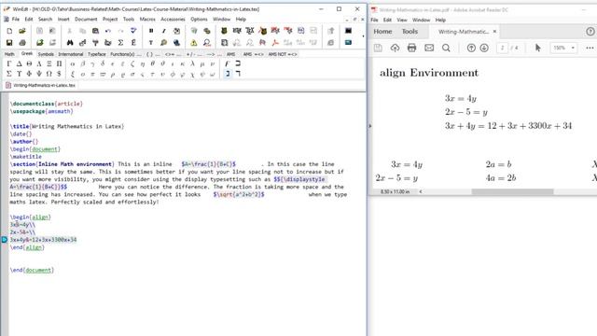Go to Acrobat Home tab
Image resolution: width=597 pixels, height=336 pixels.
[x=382, y=32]
